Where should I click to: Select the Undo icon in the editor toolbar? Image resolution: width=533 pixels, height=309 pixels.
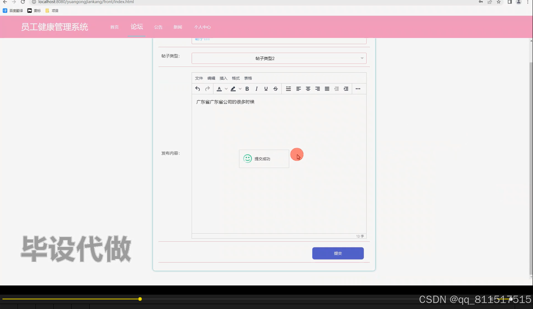tap(198, 88)
